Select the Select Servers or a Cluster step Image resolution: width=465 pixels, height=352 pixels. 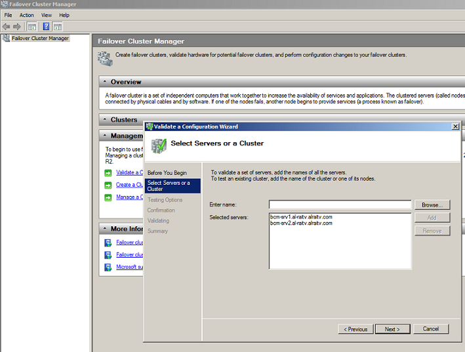172,186
